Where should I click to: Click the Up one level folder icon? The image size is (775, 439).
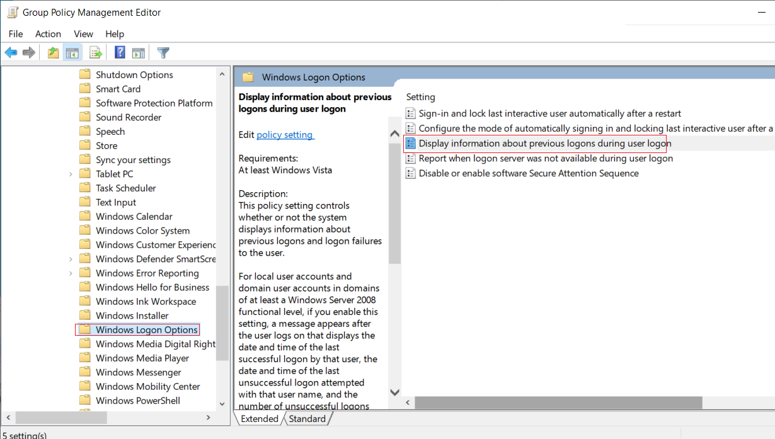pyautogui.click(x=54, y=53)
